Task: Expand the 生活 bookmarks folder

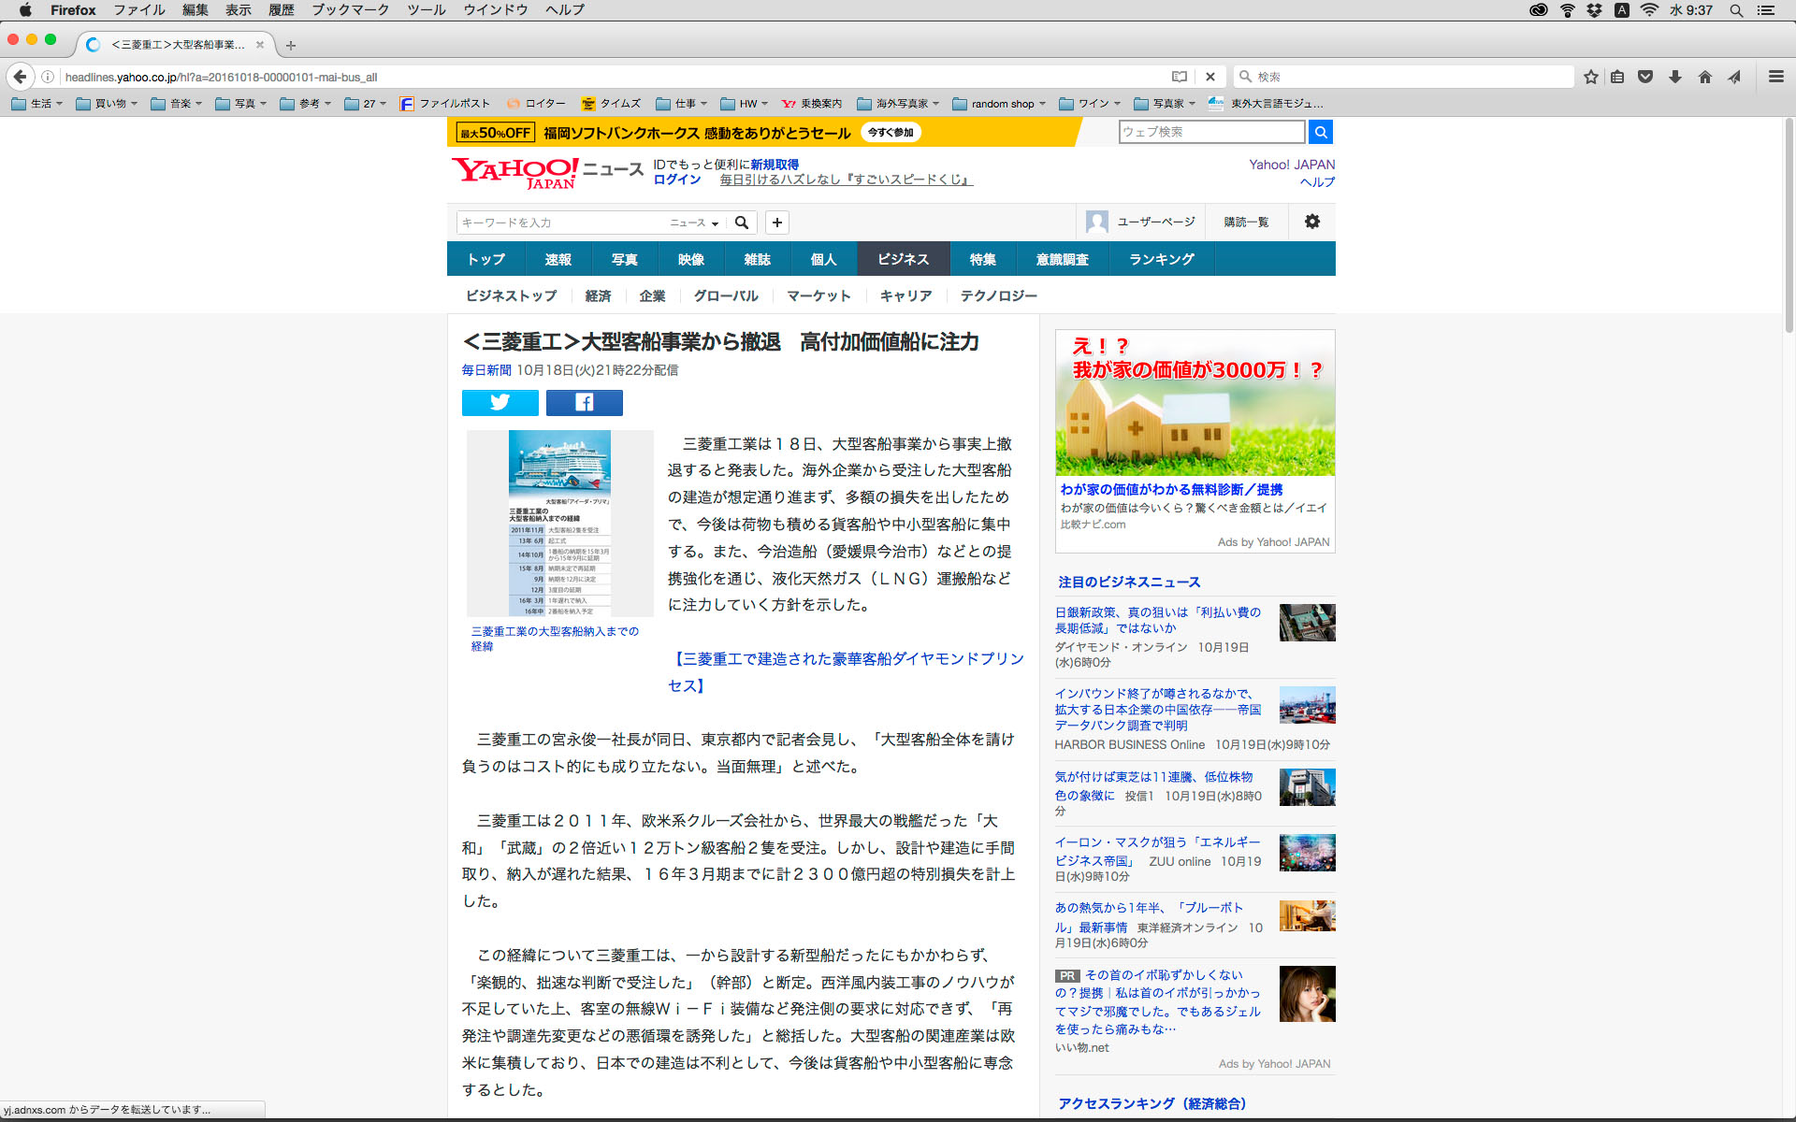Action: coord(37,104)
